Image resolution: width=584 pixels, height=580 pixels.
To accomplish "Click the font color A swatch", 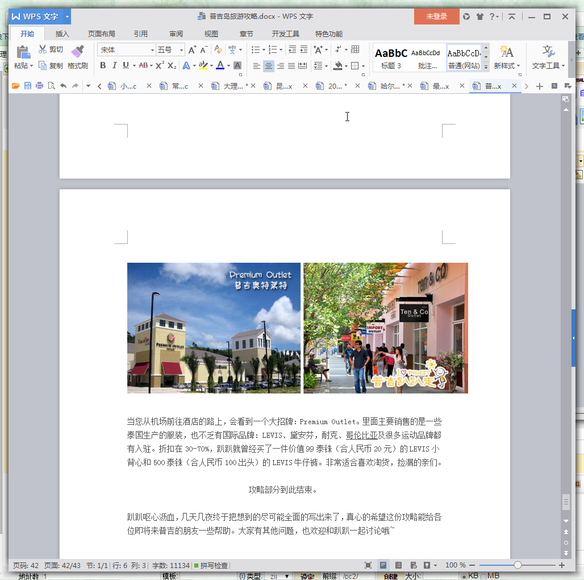I will [x=220, y=65].
